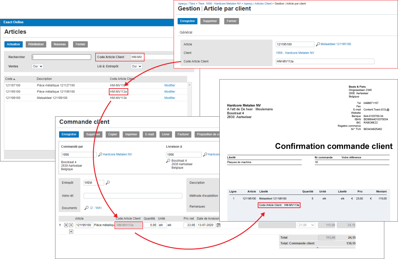Click the Quantité field 5,00
Viewport: 398px width, 259px height.
150,225
